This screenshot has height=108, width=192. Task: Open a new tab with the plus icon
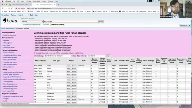tap(58, 5)
